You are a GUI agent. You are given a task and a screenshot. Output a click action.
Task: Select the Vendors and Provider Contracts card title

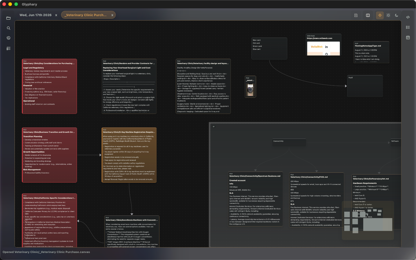129,63
